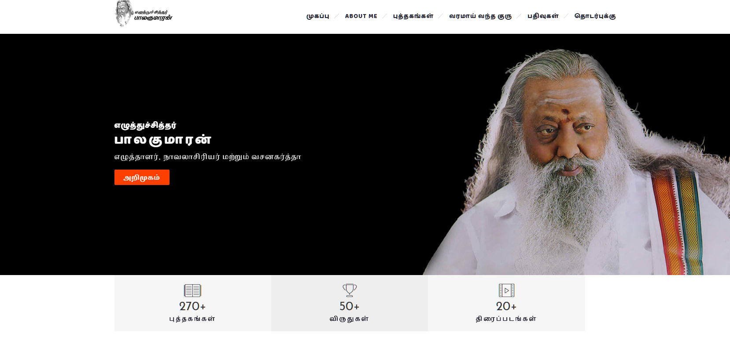
Task: Click the film strip play icon above 20+
Action: pyautogui.click(x=506, y=290)
